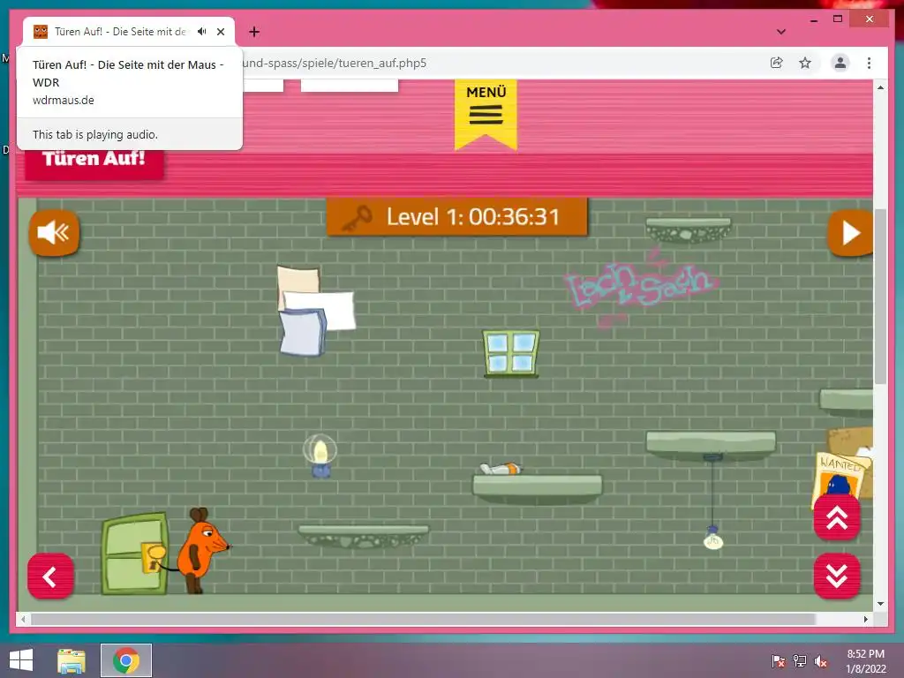Image resolution: width=904 pixels, height=678 pixels.
Task: Click the green window on wall
Action: coord(511,354)
